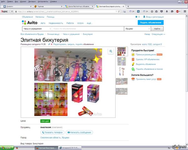Open the downloads arrow icon
Viewport: 188px width, 150px height.
coord(167,12)
